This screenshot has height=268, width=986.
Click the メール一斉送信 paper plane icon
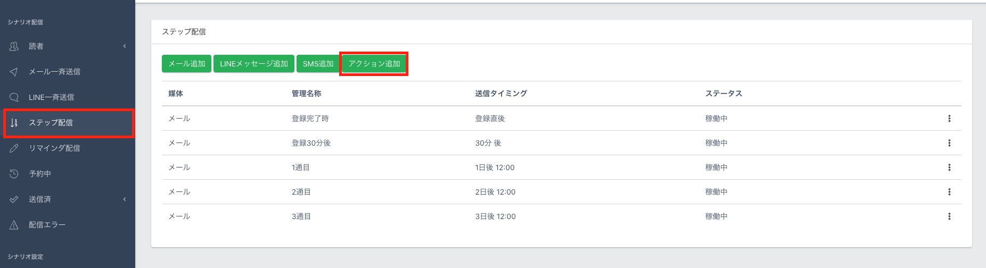tap(14, 72)
